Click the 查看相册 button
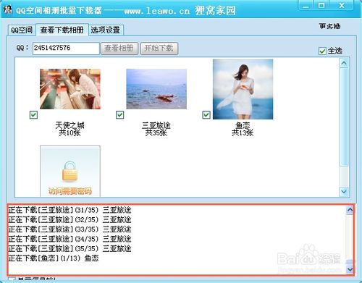The height and width of the screenshot is (283, 362). (119, 48)
